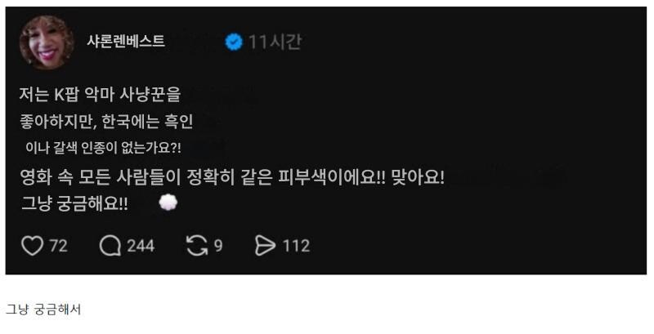Viewport: 654px width, 334px height.
Task: Repost using the circular arrows icon
Action: pos(197,246)
